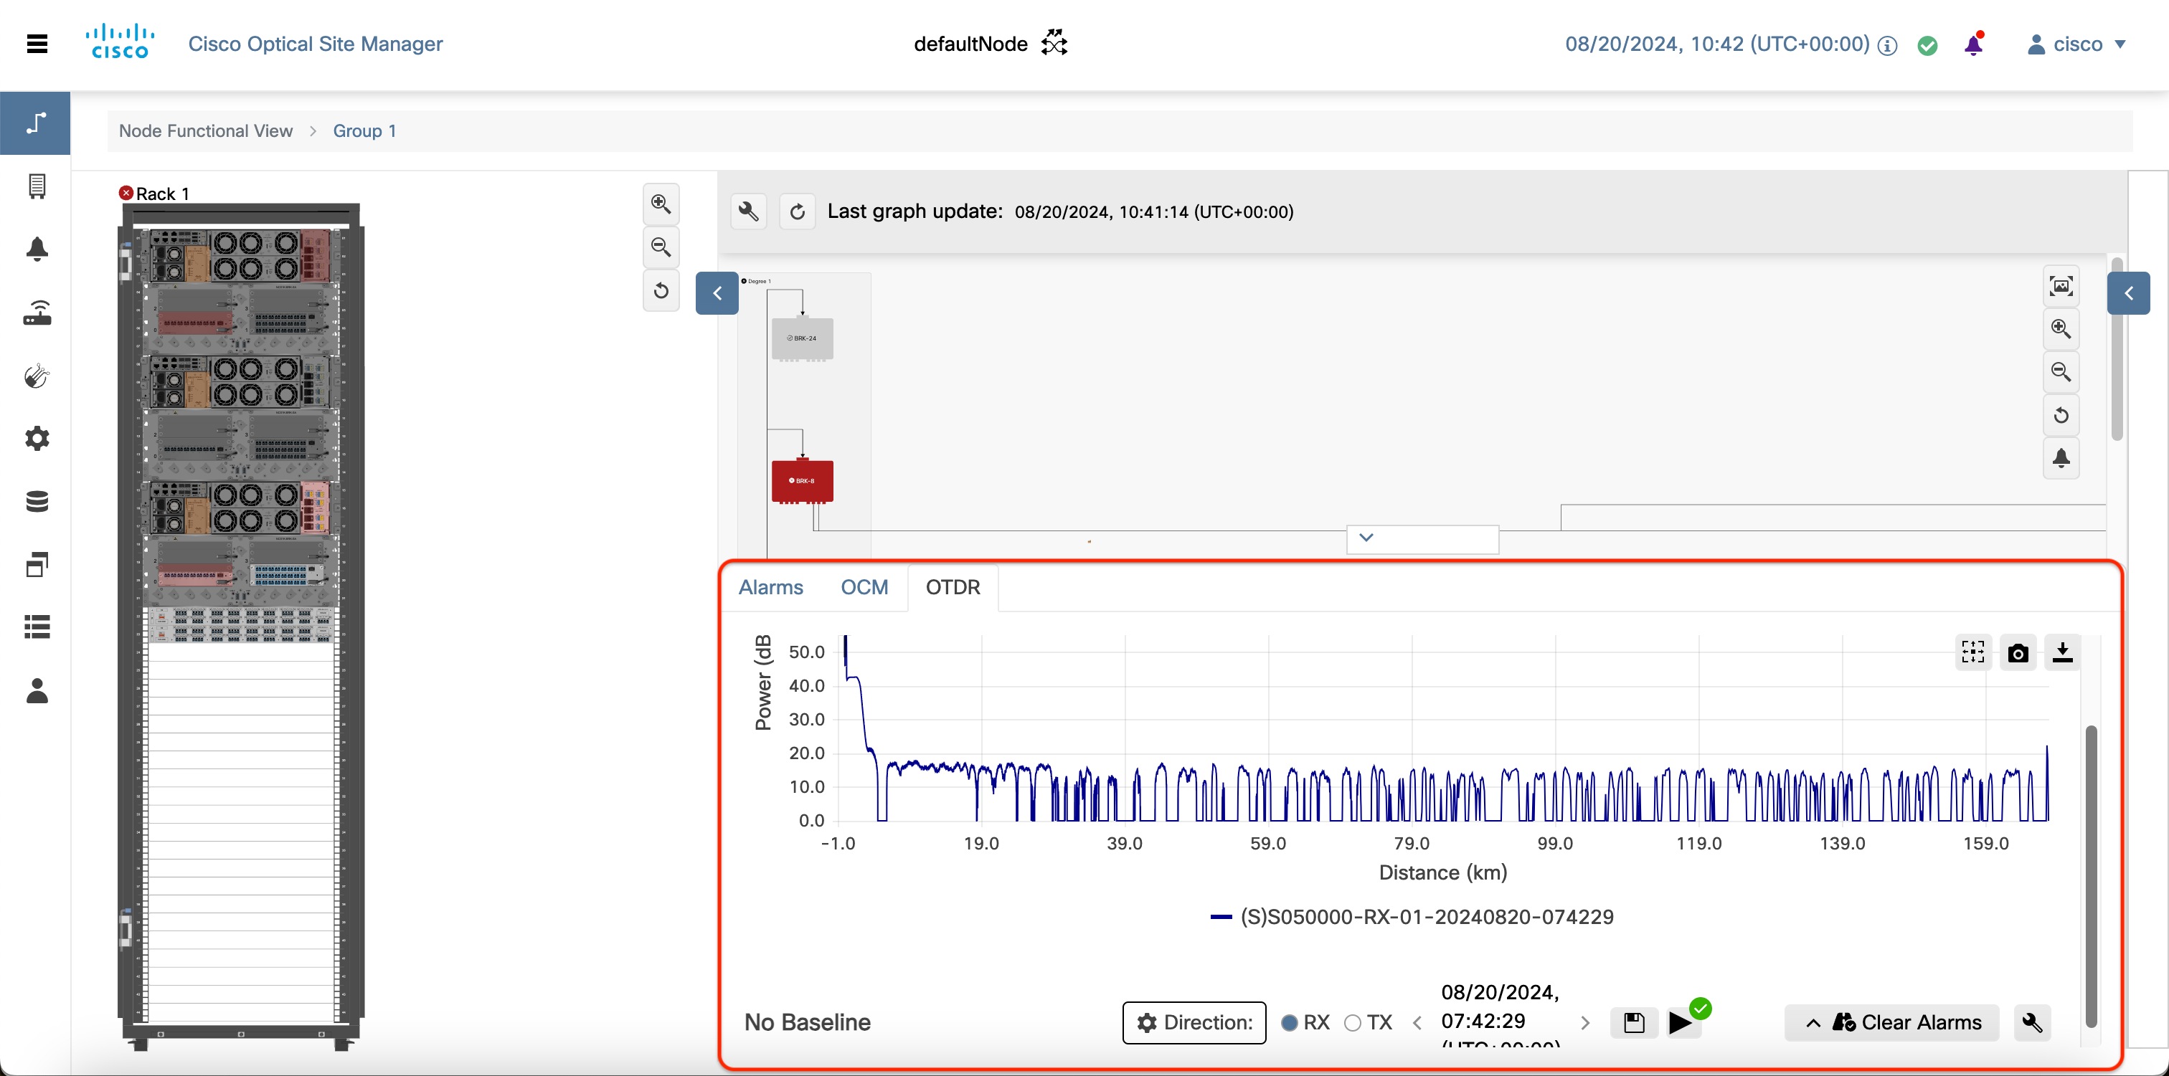Open the rack list sidebar icon
Image resolution: width=2169 pixels, height=1076 pixels.
37,186
